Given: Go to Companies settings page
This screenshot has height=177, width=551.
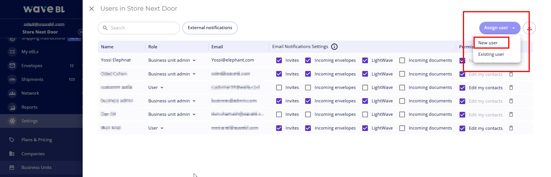Looking at the screenshot, I should pyautogui.click(x=33, y=154).
